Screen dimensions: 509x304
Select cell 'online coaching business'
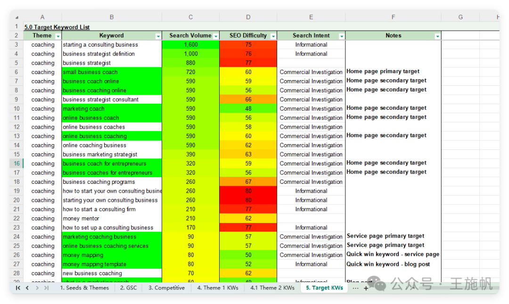point(112,146)
